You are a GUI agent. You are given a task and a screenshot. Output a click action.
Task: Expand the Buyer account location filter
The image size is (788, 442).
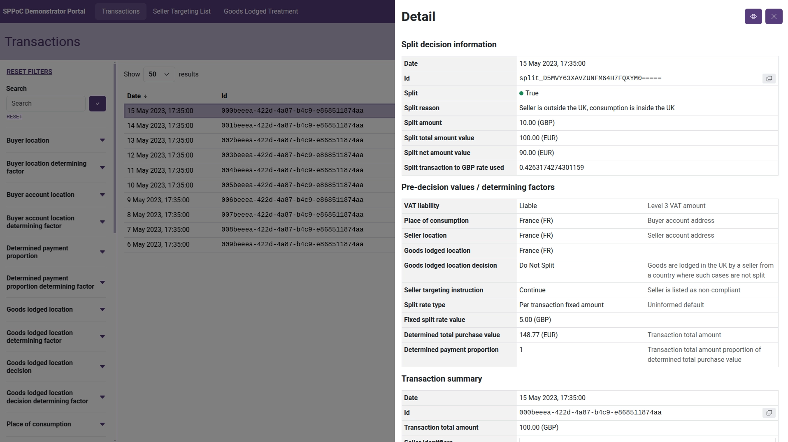[102, 194]
